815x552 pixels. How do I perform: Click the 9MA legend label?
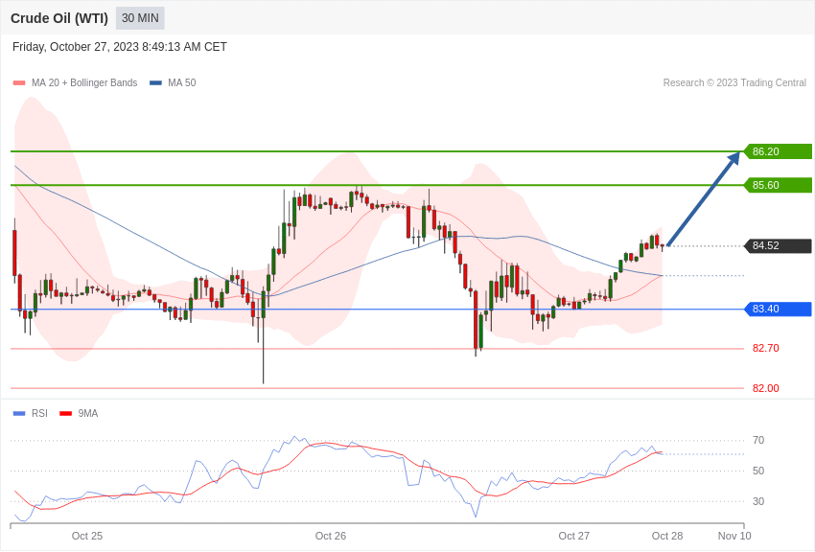click(88, 414)
